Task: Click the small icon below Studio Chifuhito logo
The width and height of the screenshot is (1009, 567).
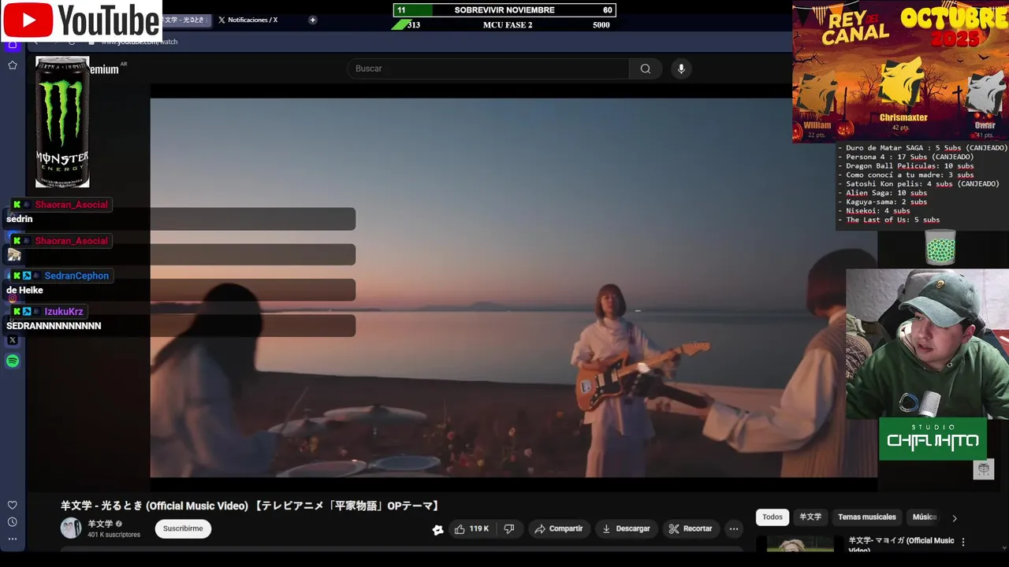Action: (x=983, y=469)
